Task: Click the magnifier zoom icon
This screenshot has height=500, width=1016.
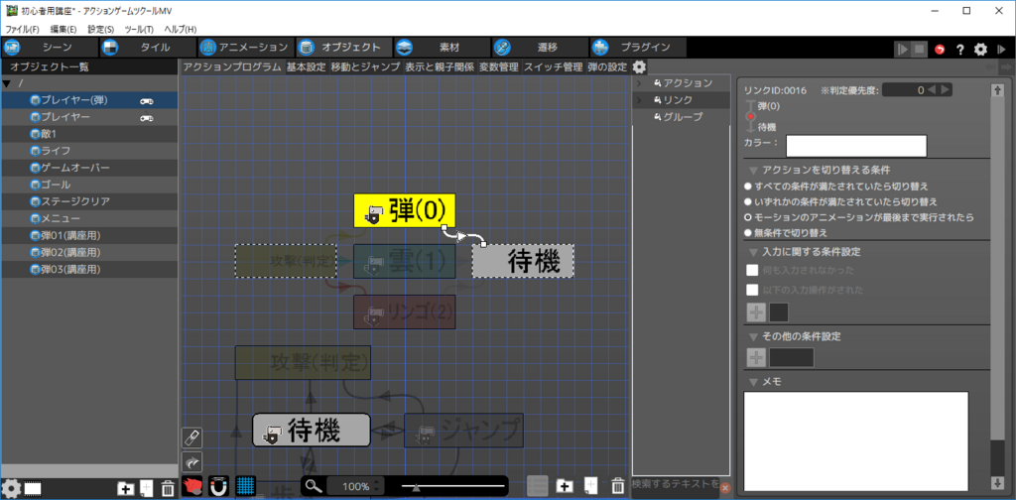Action: pyautogui.click(x=314, y=486)
